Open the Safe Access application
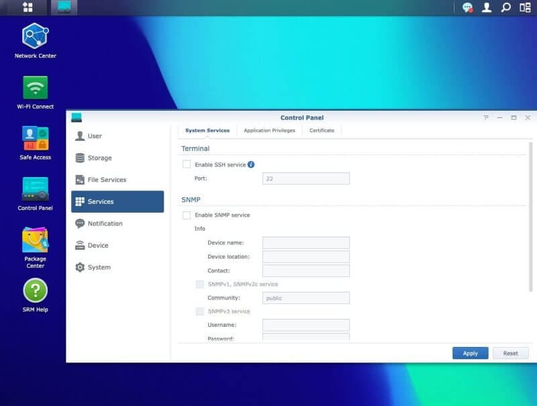 (34, 140)
